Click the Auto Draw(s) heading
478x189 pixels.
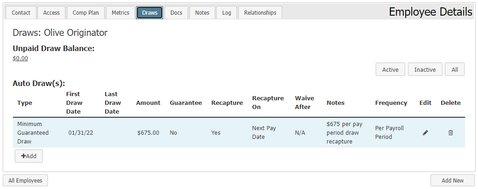[x=39, y=83]
